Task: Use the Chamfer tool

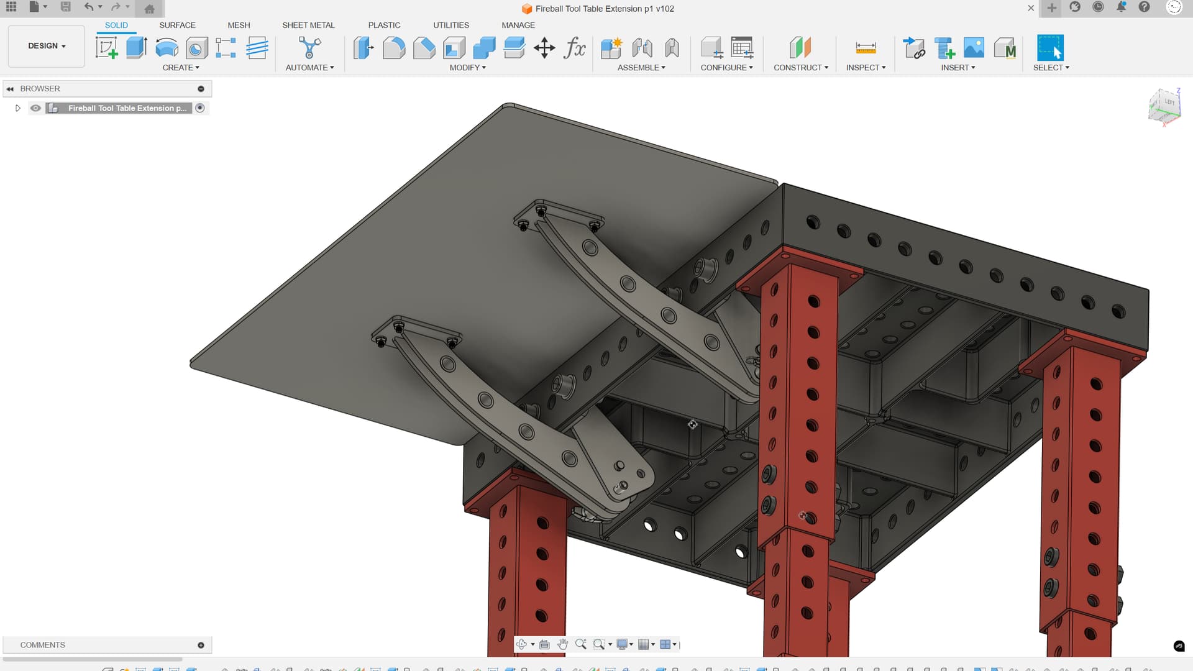Action: coord(424,48)
